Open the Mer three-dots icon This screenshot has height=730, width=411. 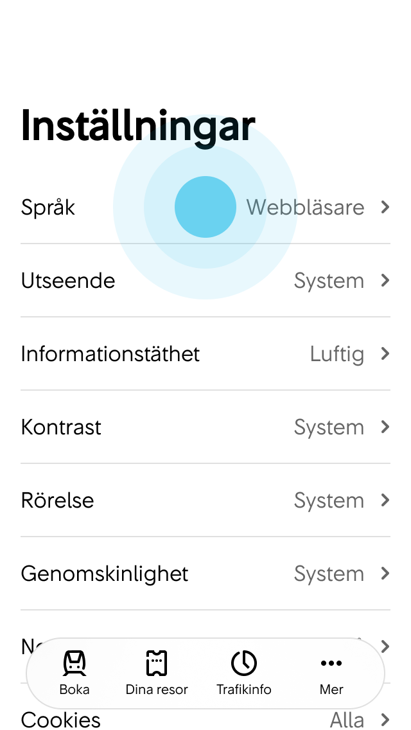[x=331, y=663]
